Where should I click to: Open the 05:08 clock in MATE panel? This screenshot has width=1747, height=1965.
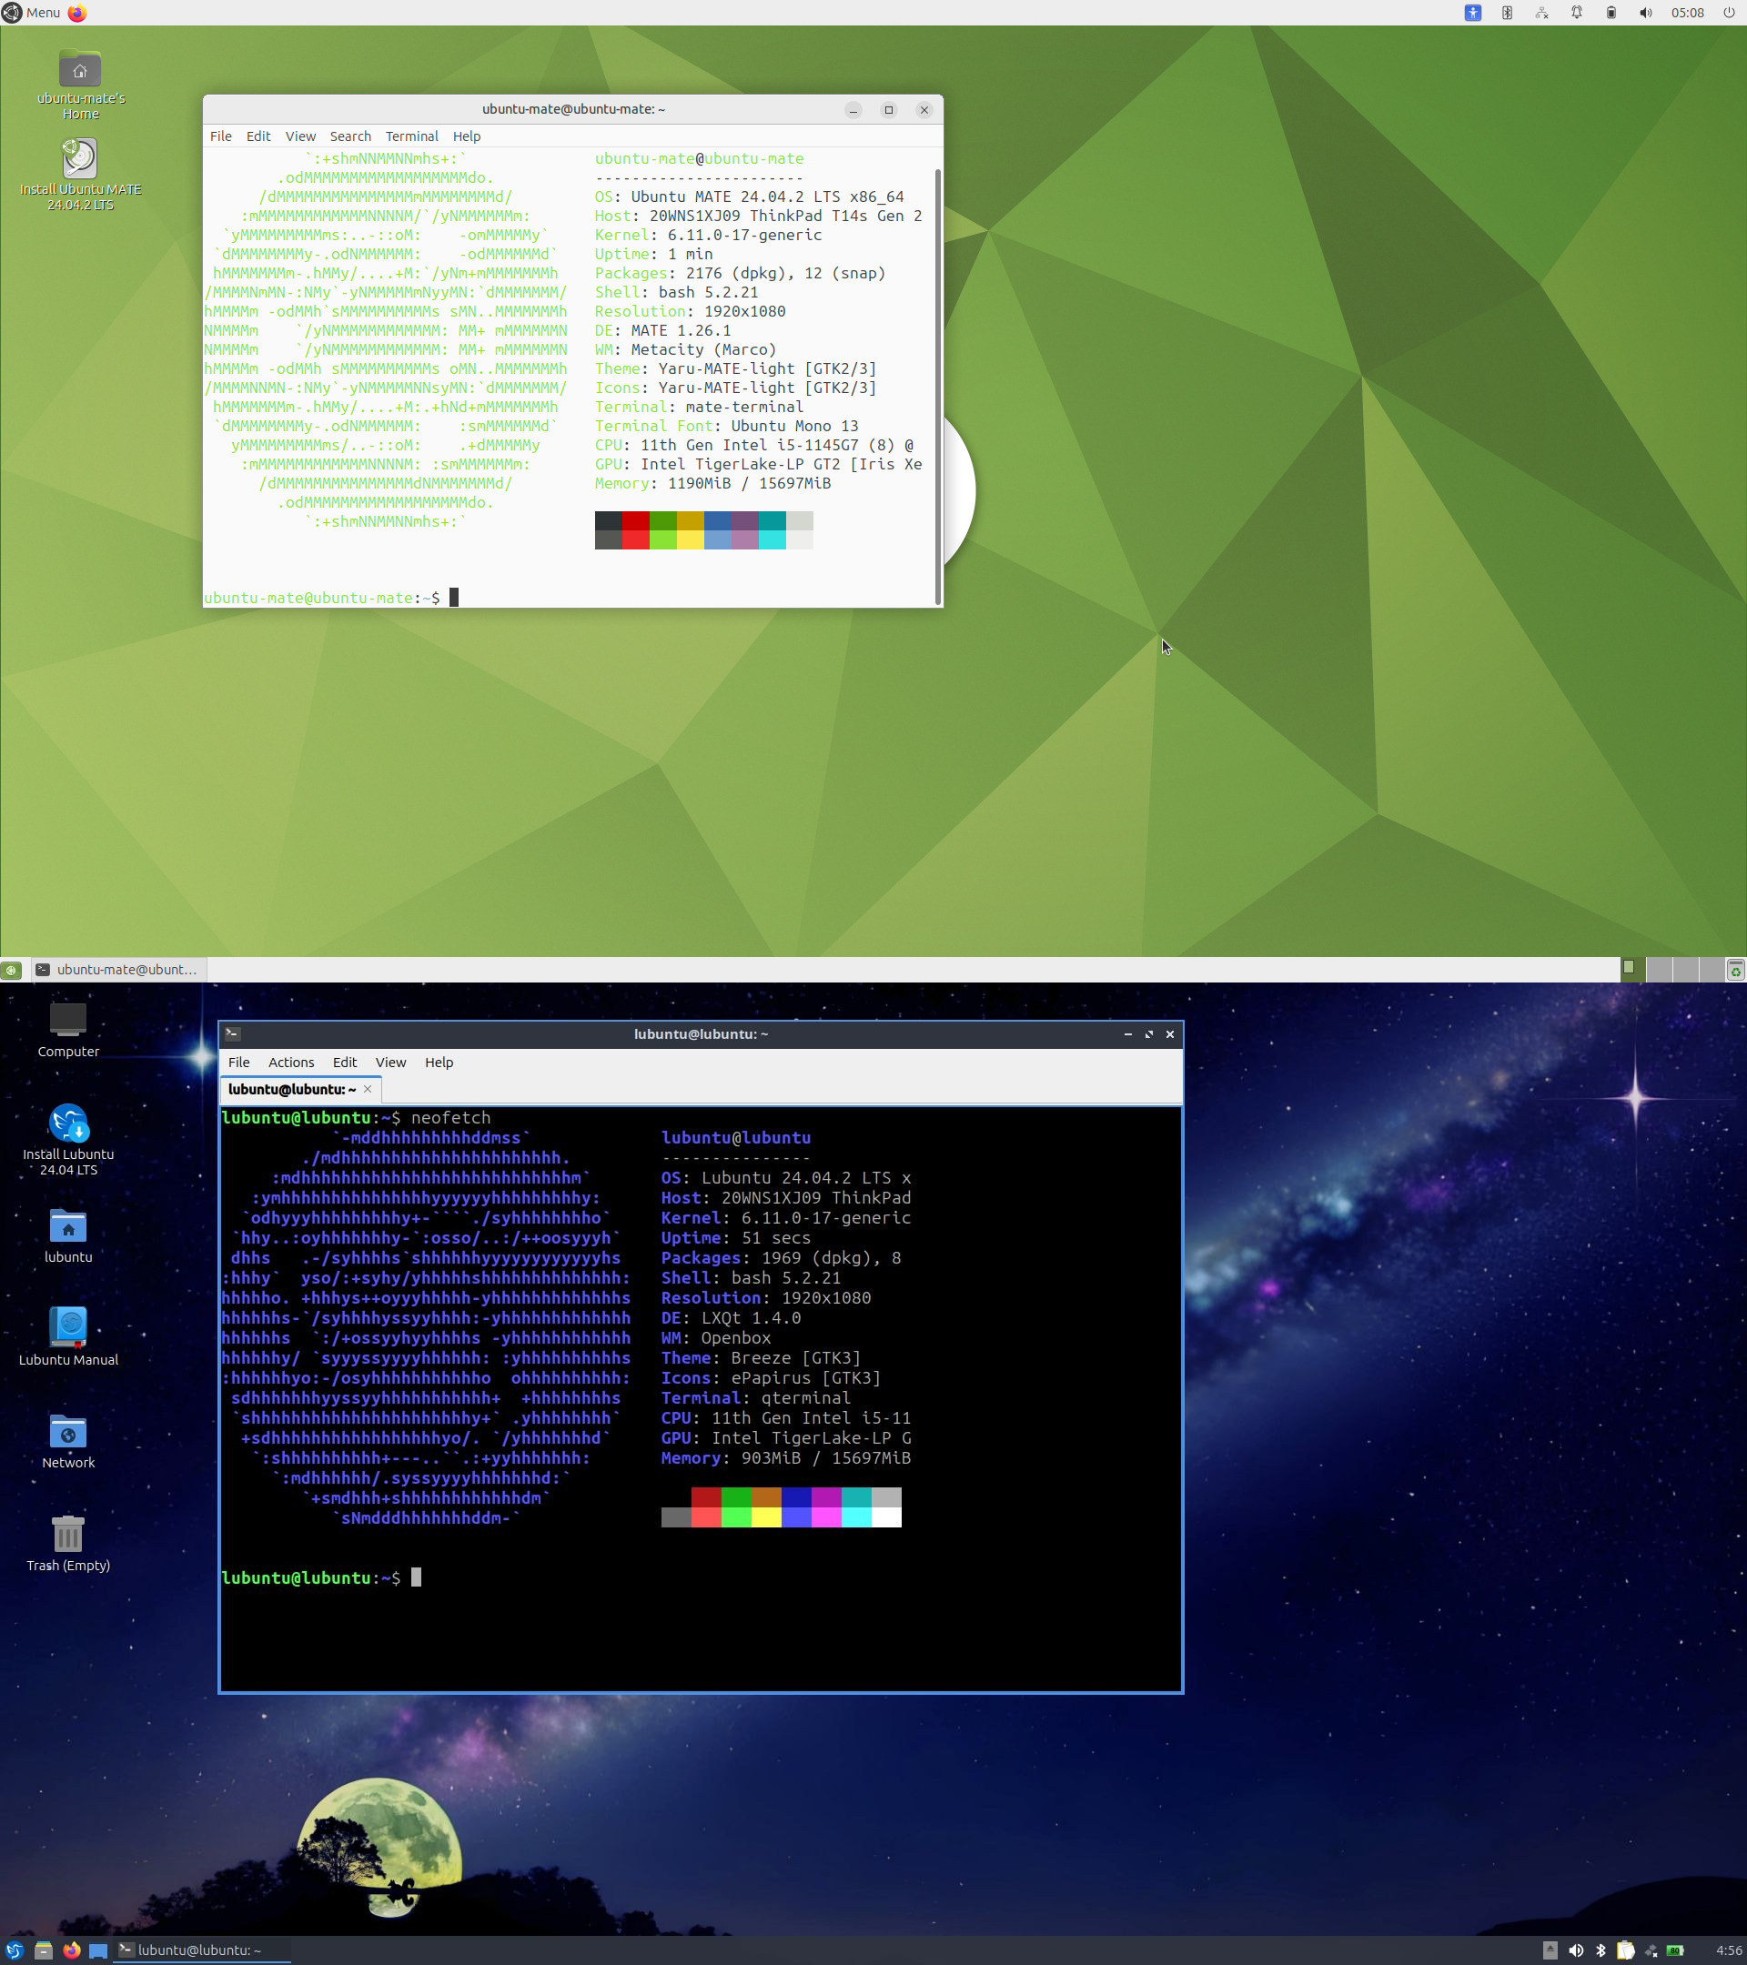click(x=1687, y=13)
